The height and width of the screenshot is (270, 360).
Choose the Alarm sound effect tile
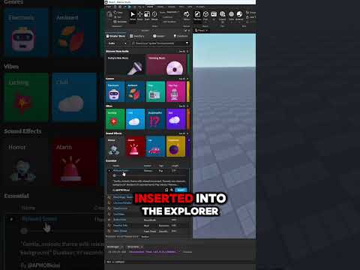point(135,146)
